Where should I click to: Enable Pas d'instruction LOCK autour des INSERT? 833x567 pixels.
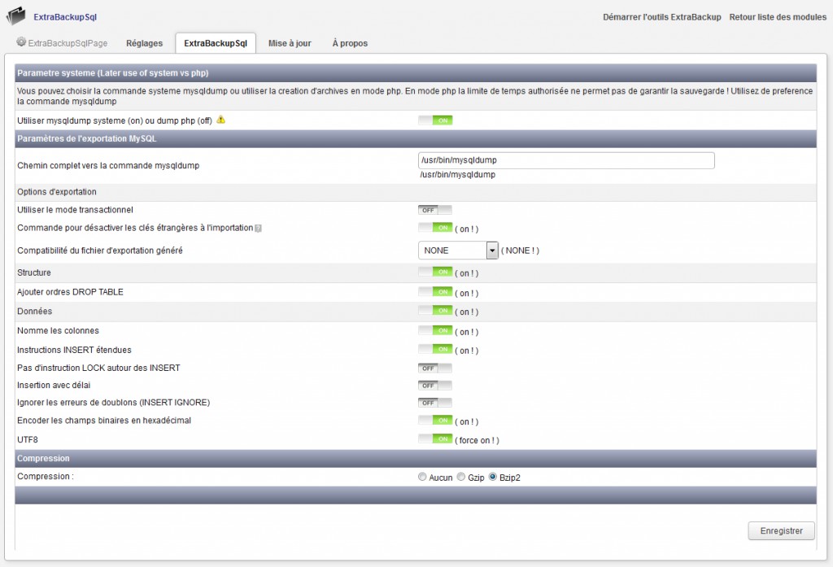[x=435, y=369]
